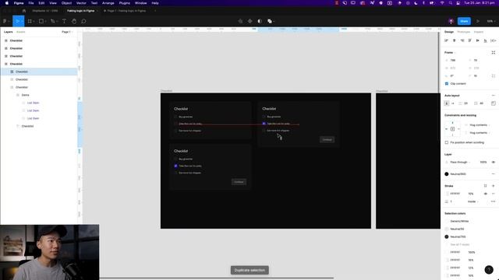This screenshot has height=280, width=499.
Task: Open the File menu
Action: [31, 3]
